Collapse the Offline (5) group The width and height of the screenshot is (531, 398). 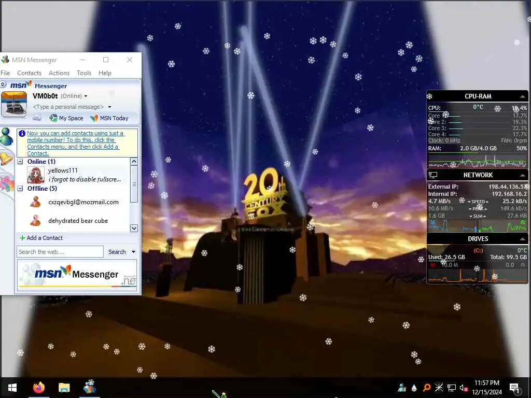20,189
